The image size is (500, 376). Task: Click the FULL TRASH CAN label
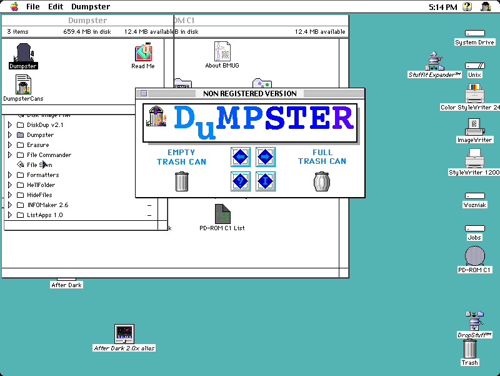point(322,157)
